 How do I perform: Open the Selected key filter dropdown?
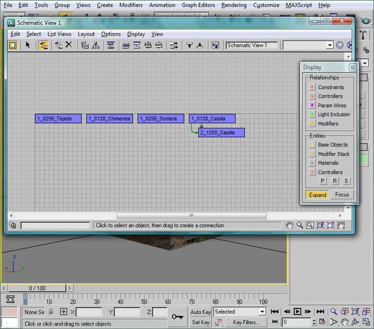[x=262, y=312]
